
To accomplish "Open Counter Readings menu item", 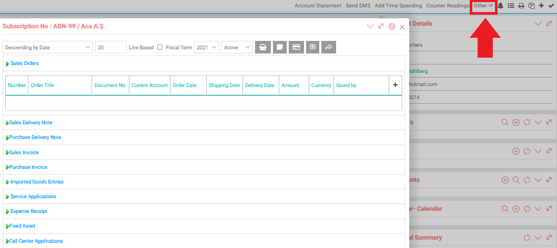I will click(448, 6).
